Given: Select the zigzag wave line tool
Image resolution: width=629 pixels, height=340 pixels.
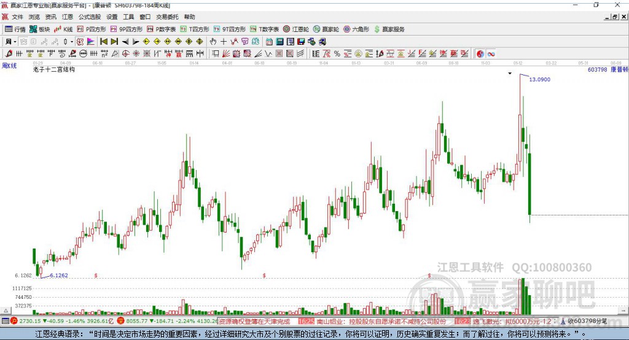Looking at the screenshot, I should click(x=268, y=54).
